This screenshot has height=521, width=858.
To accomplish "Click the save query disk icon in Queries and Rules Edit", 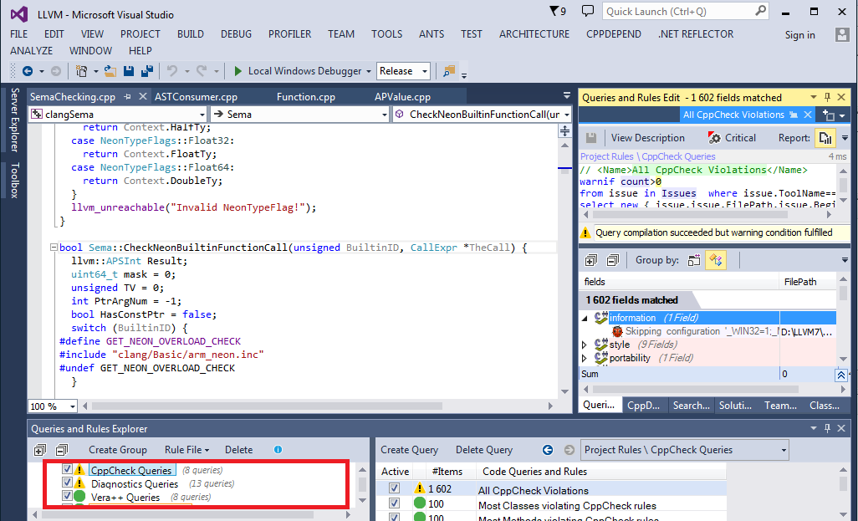I will pos(590,138).
